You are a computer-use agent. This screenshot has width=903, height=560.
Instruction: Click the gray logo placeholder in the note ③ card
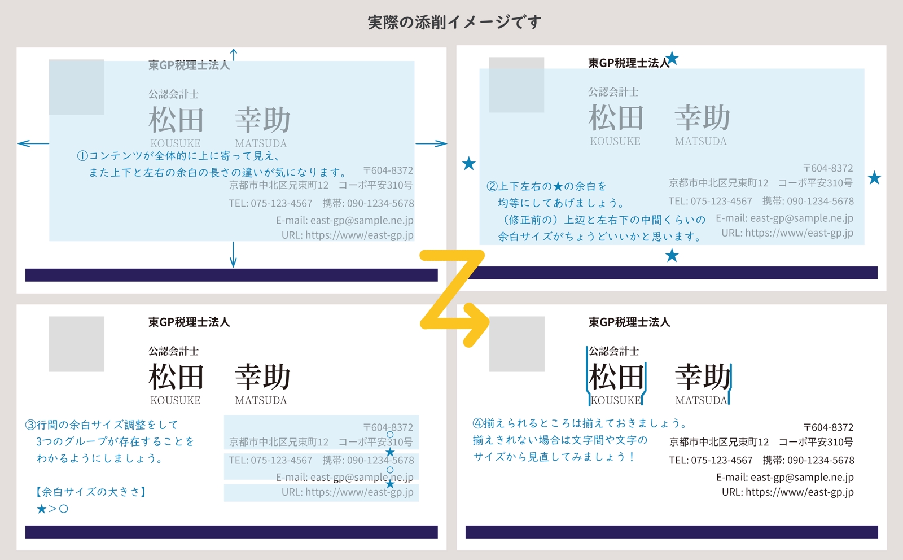(x=77, y=344)
